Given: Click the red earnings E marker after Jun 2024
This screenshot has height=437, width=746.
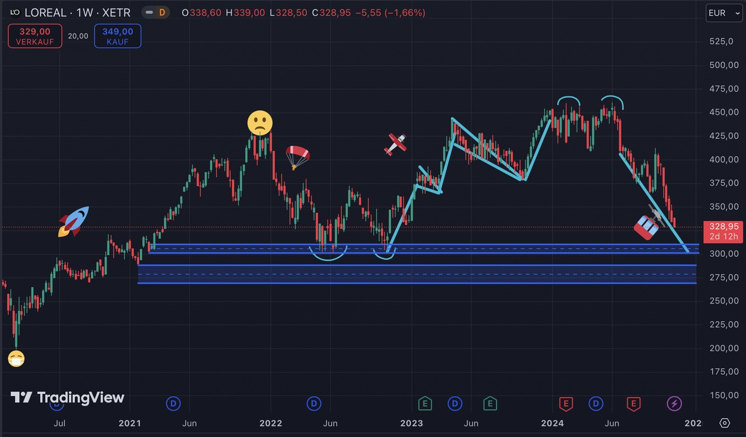Looking at the screenshot, I should 634,403.
